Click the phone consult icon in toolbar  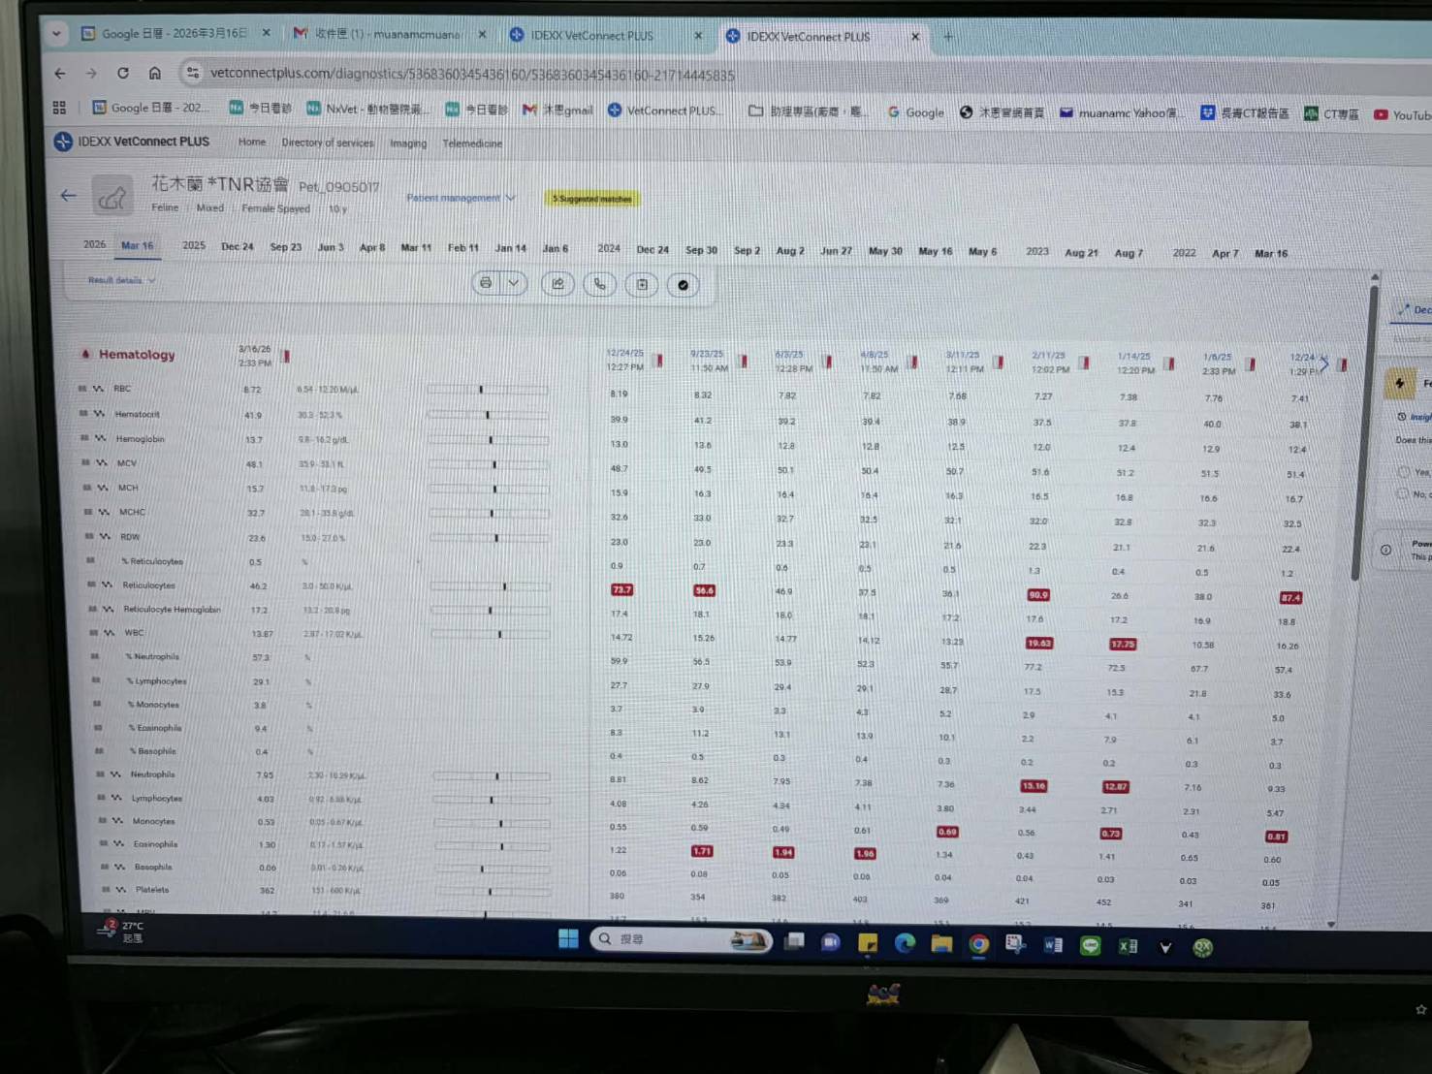click(600, 284)
